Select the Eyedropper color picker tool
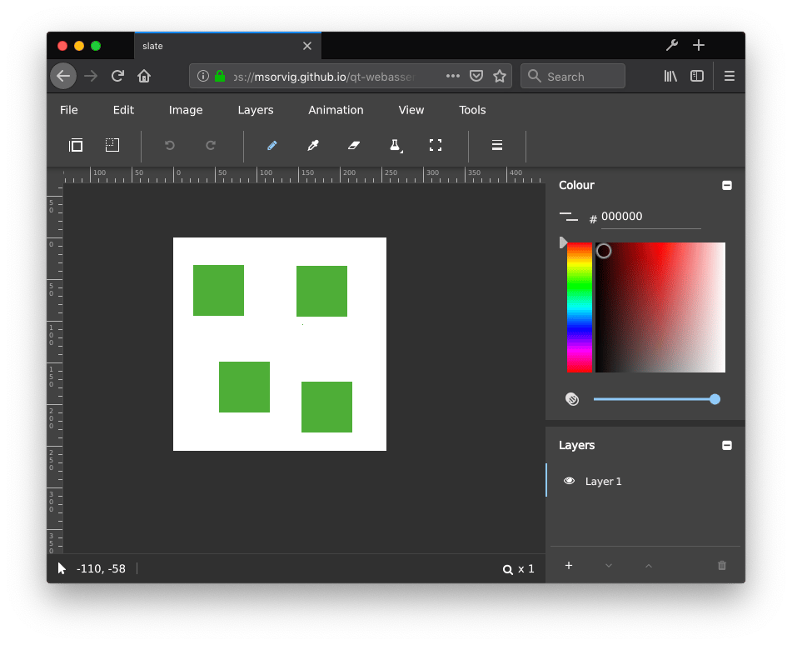This screenshot has height=645, width=792. tap(312, 146)
